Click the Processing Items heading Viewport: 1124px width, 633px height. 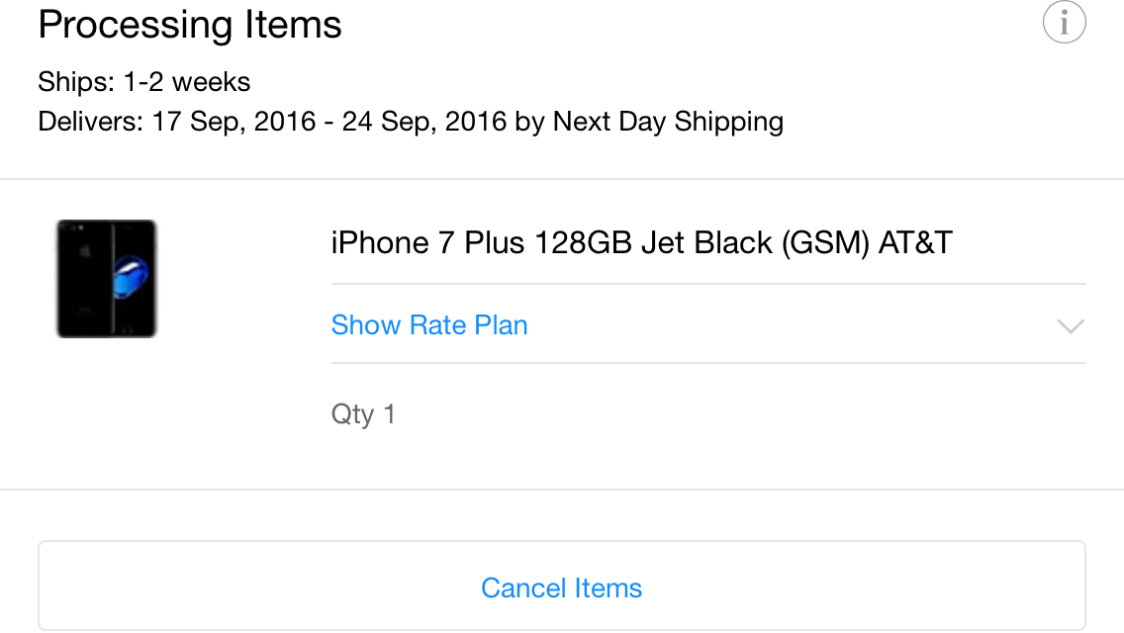pos(190,25)
